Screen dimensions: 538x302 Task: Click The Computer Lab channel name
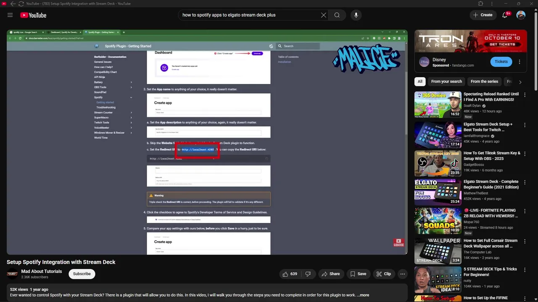(x=477, y=252)
